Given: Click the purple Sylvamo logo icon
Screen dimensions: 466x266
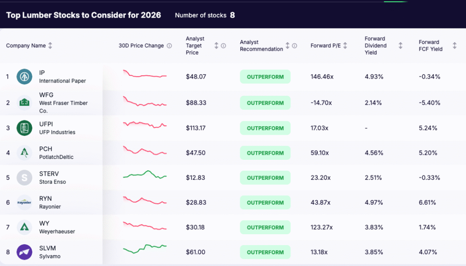Looking at the screenshot, I should tap(24, 252).
